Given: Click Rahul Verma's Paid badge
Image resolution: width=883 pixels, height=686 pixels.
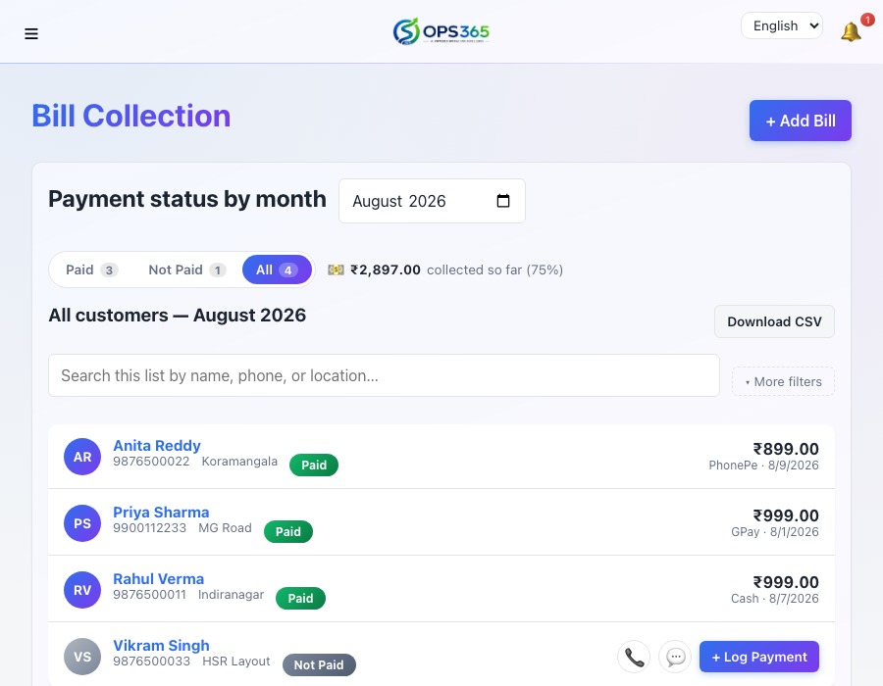Looking at the screenshot, I should pyautogui.click(x=300, y=598).
